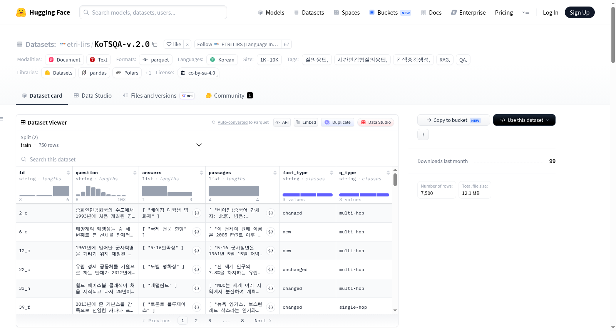Open Enterprise in top navigation
The width and height of the screenshot is (616, 331).
pos(468,12)
